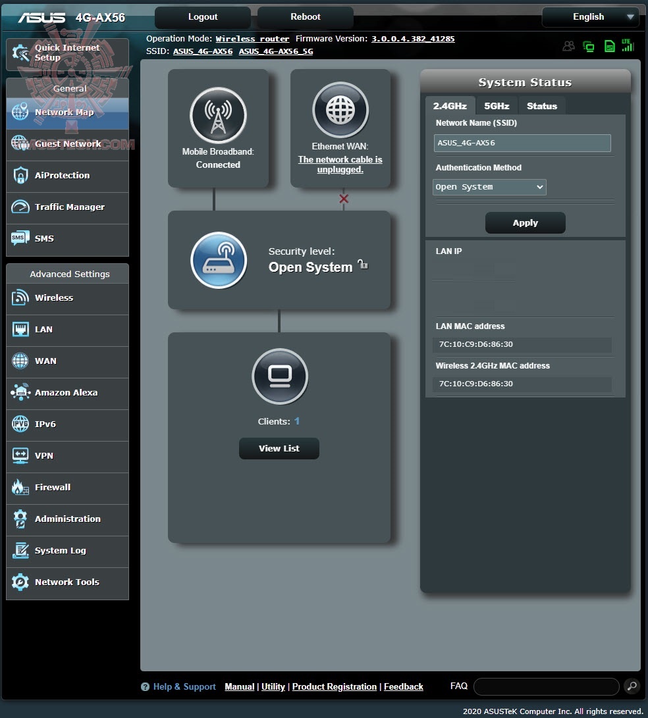648x718 pixels.
Task: Switch to the 5GHz tab
Action: tap(497, 106)
